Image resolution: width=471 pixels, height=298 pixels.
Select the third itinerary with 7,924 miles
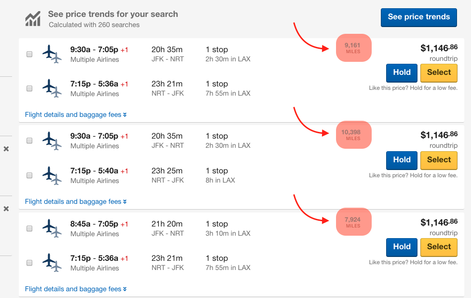tap(439, 247)
